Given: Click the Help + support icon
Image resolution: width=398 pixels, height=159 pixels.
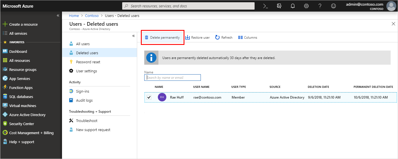Looking at the screenshot, I should 5,142.
